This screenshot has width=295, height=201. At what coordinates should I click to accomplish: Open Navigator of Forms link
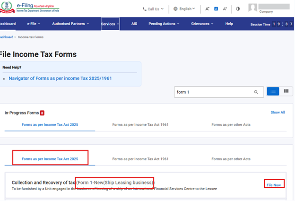[x=60, y=78]
